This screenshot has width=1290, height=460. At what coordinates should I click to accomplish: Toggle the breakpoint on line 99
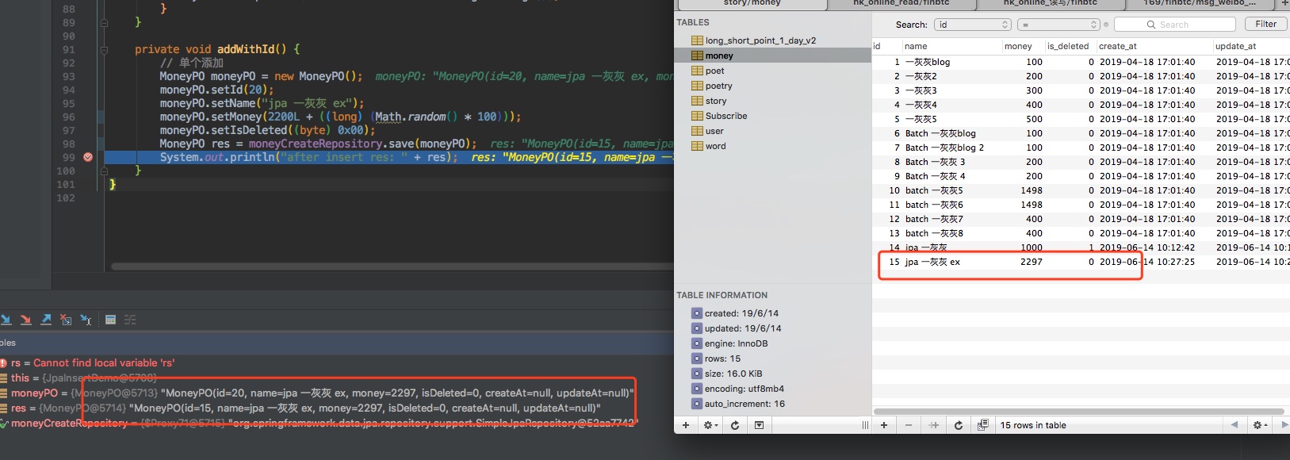(88, 157)
